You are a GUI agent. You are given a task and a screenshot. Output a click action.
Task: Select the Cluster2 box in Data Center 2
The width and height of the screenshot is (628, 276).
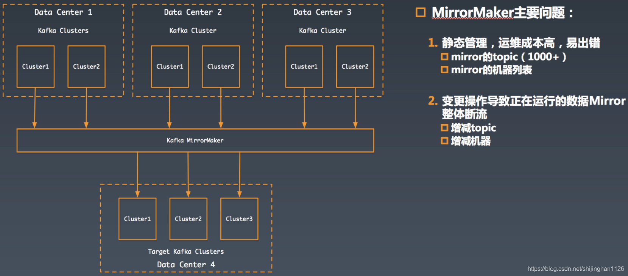tap(221, 66)
